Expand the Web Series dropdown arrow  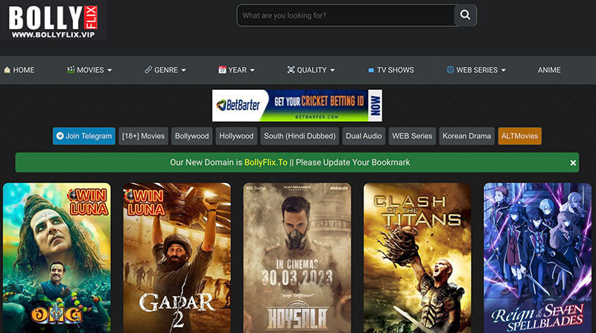pyautogui.click(x=504, y=70)
